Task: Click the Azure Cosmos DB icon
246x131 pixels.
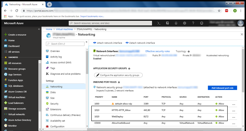Action: [6, 91]
